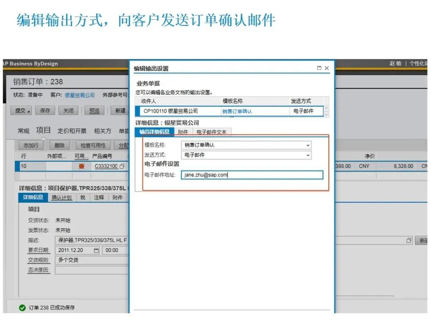Click the 个性化 link in top header
The width and height of the screenshot is (431, 323).
418,63
